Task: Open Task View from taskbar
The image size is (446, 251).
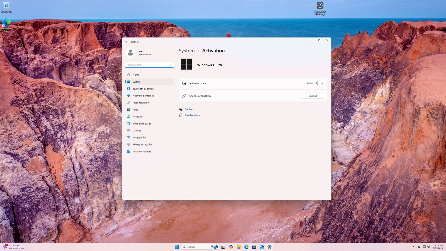Action: point(223,247)
